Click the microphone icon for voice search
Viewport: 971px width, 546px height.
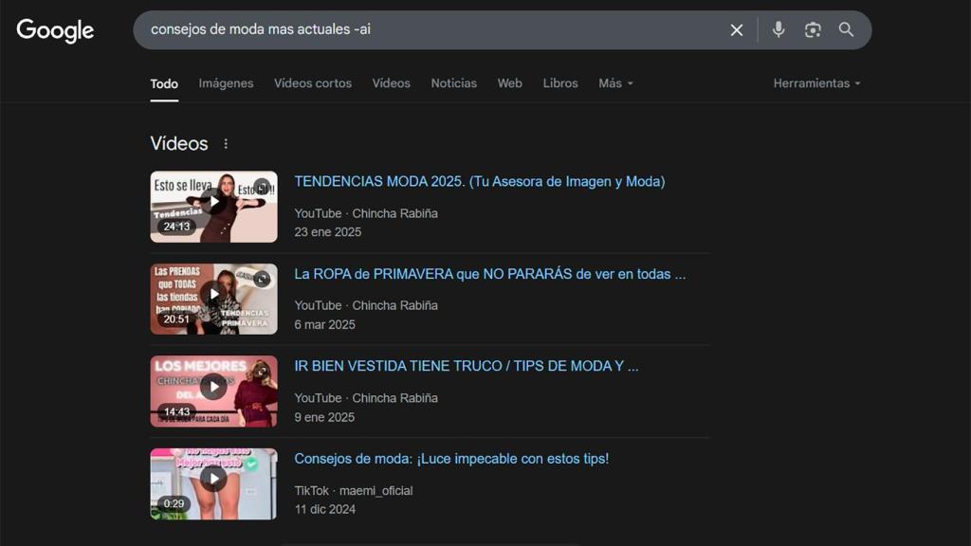(778, 29)
